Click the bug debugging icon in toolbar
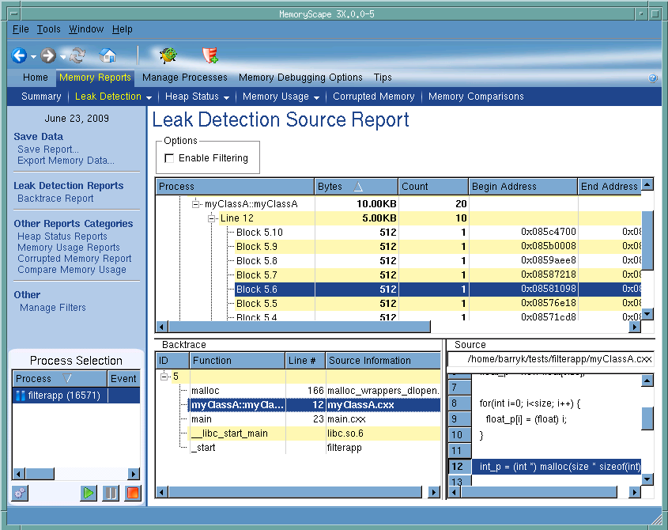This screenshot has width=668, height=530. pos(168,55)
